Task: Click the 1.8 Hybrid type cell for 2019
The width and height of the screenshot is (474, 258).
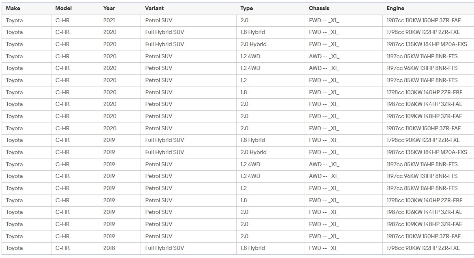Action: coord(252,140)
